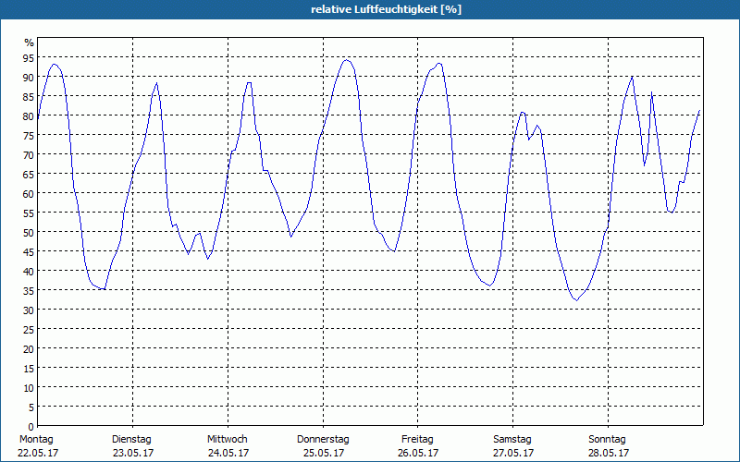
Task: Click the 75 value on the y-axis
Action: point(28,135)
